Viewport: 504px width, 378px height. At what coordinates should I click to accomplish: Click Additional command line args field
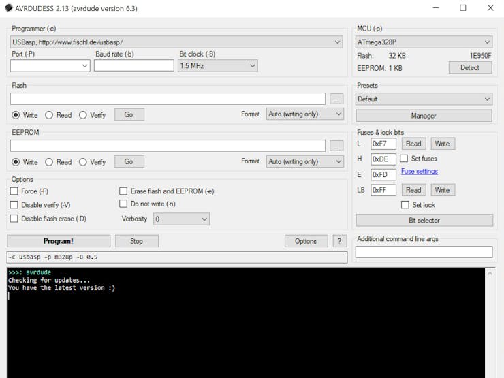pos(424,252)
